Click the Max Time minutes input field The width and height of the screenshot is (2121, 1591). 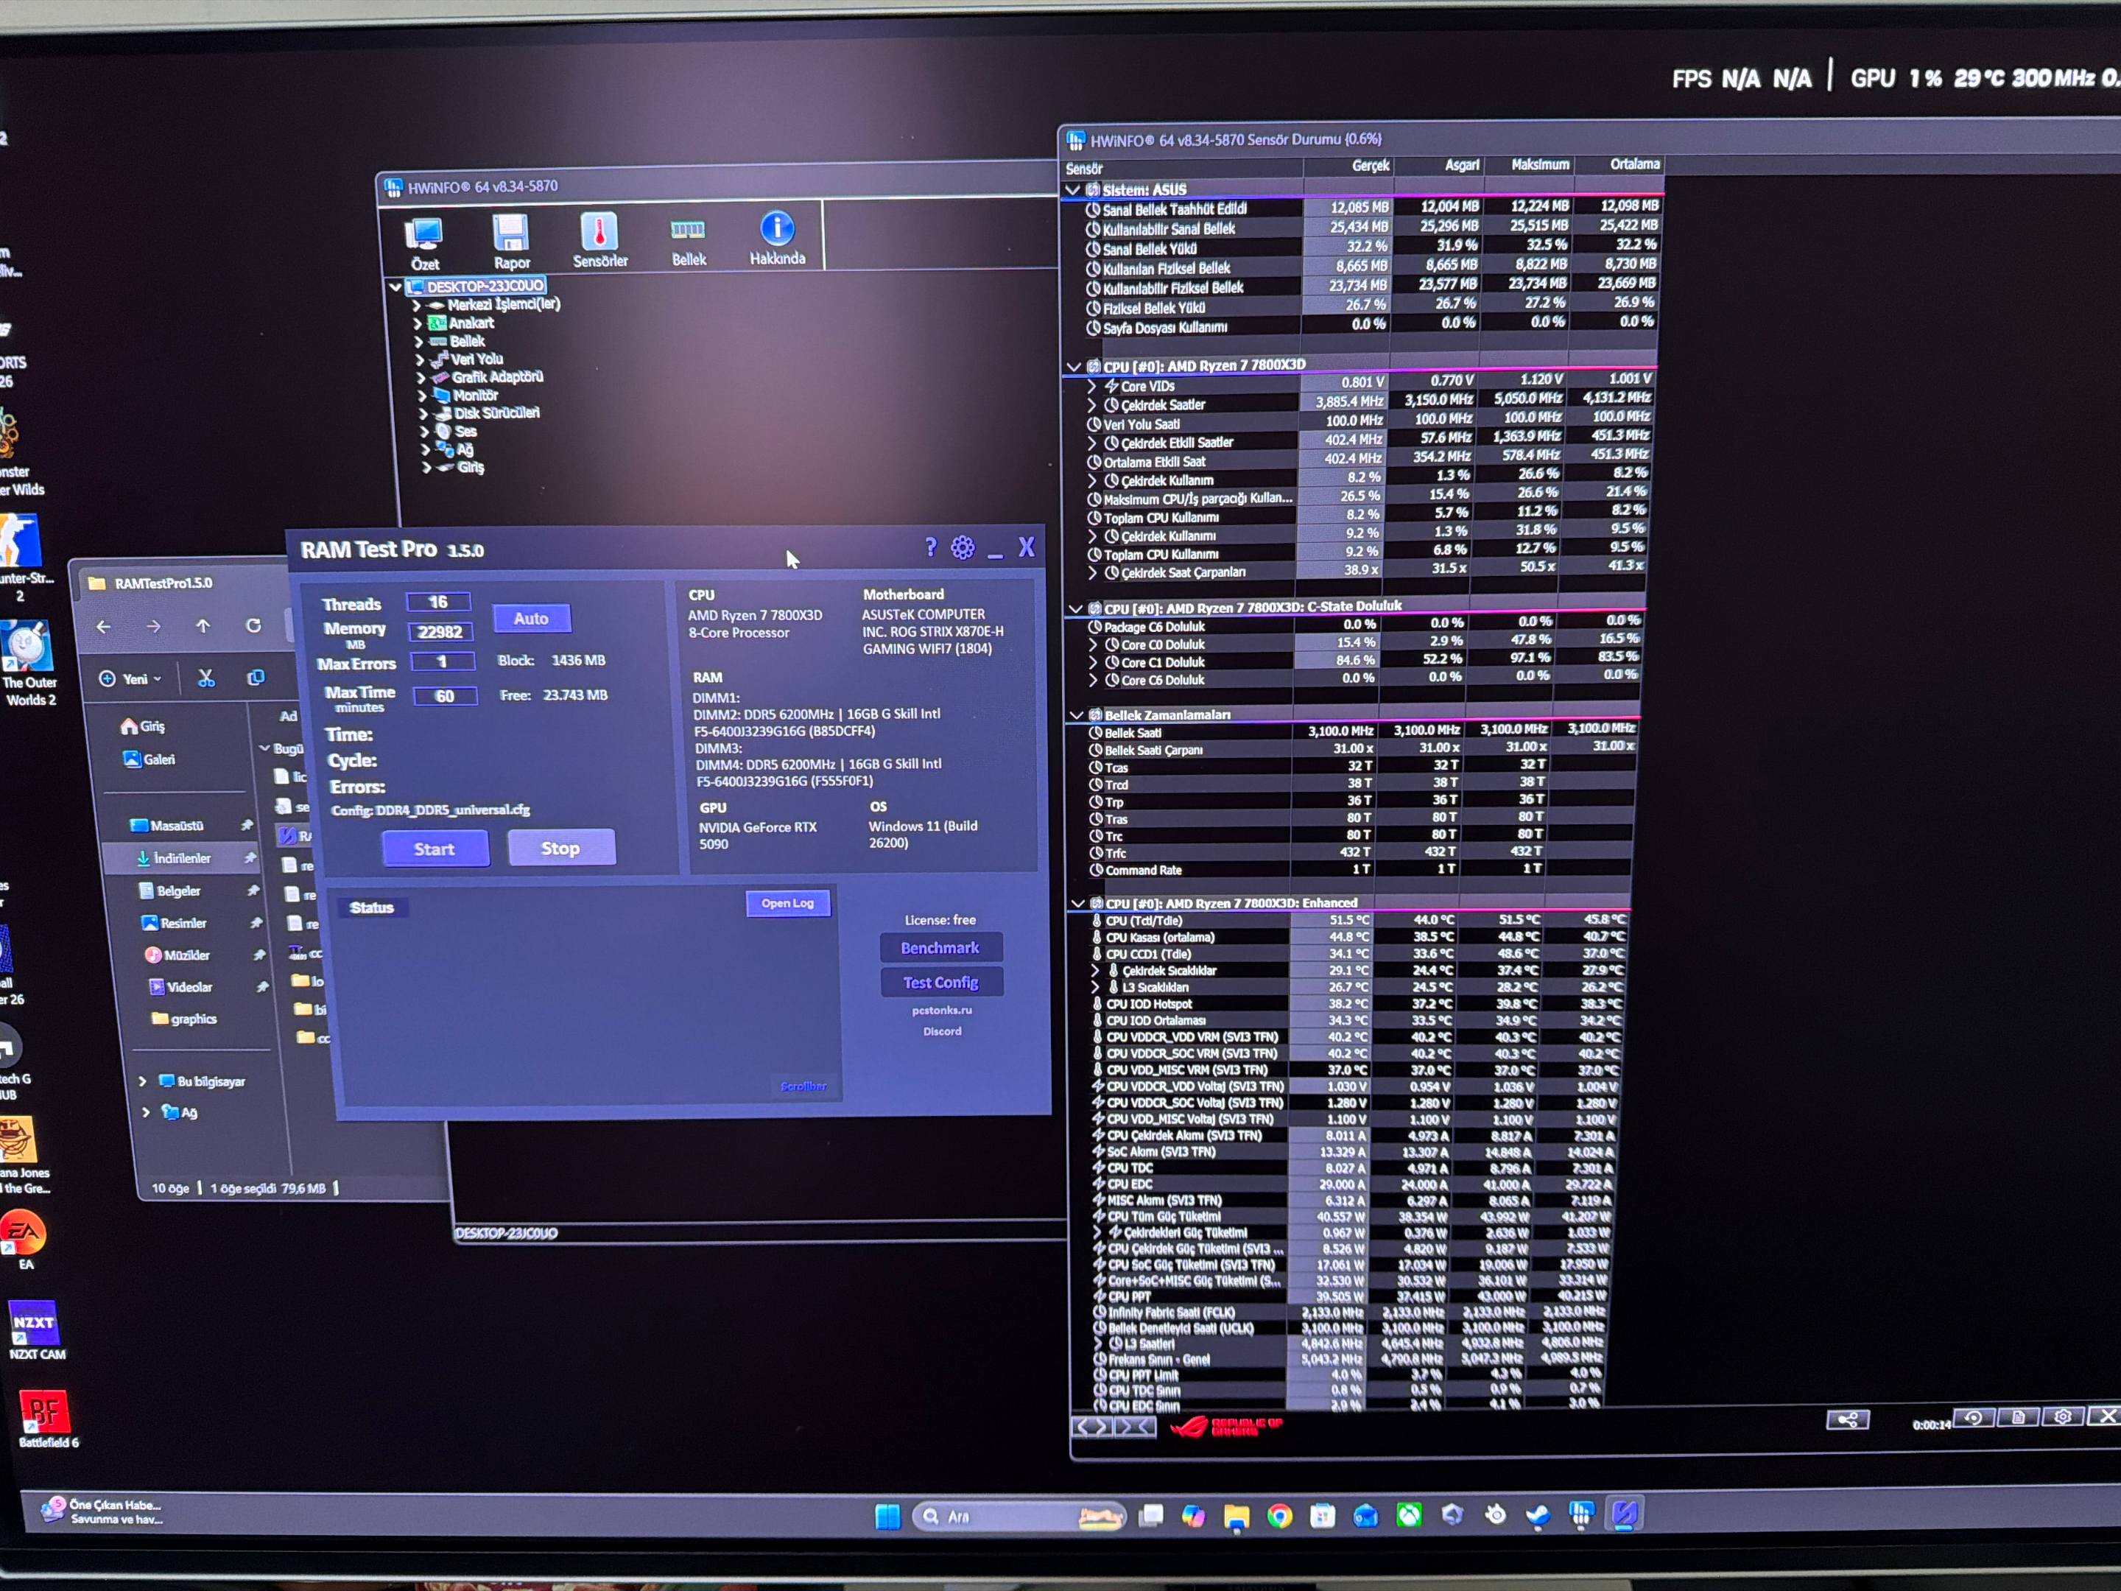[x=445, y=696]
